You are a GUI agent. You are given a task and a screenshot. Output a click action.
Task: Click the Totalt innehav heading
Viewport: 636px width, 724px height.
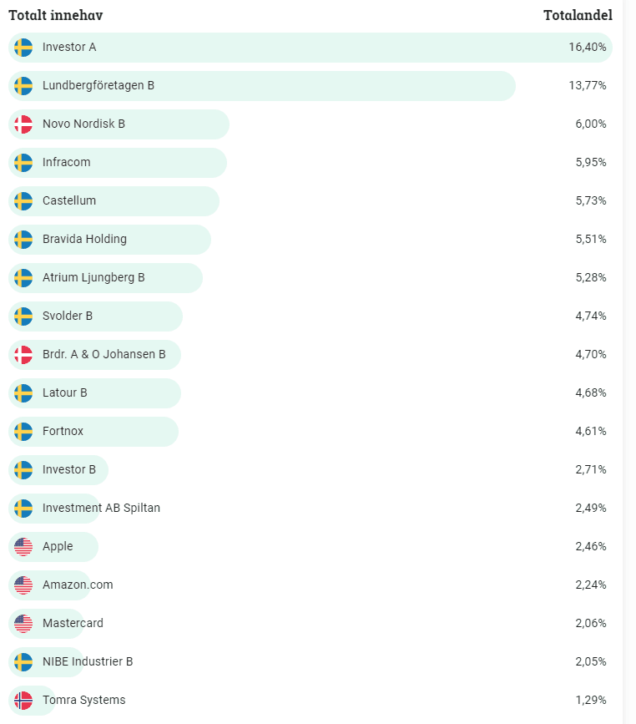(x=56, y=15)
